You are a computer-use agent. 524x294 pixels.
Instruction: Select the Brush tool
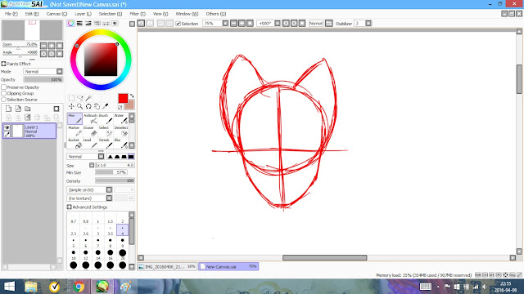coord(106,118)
